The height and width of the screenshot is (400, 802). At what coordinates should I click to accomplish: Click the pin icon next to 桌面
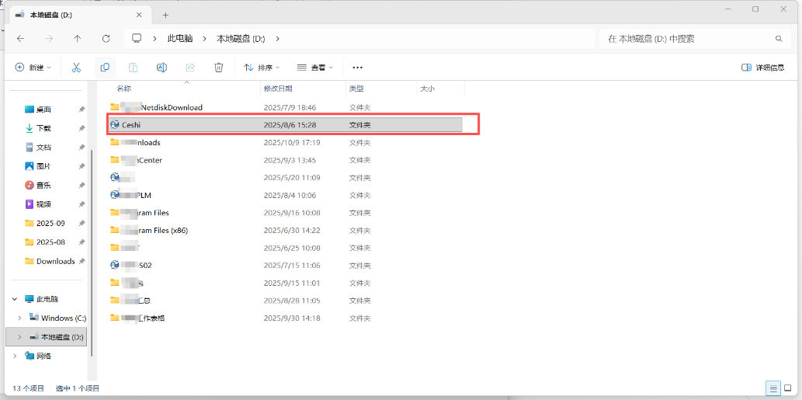click(x=82, y=110)
